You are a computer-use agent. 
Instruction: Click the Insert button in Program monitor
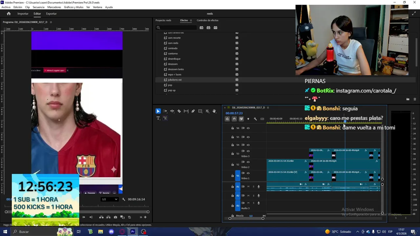point(101,217)
